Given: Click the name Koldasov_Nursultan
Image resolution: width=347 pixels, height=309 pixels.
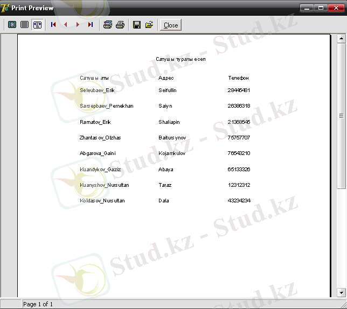Looking at the screenshot, I should pyautogui.click(x=102, y=201).
